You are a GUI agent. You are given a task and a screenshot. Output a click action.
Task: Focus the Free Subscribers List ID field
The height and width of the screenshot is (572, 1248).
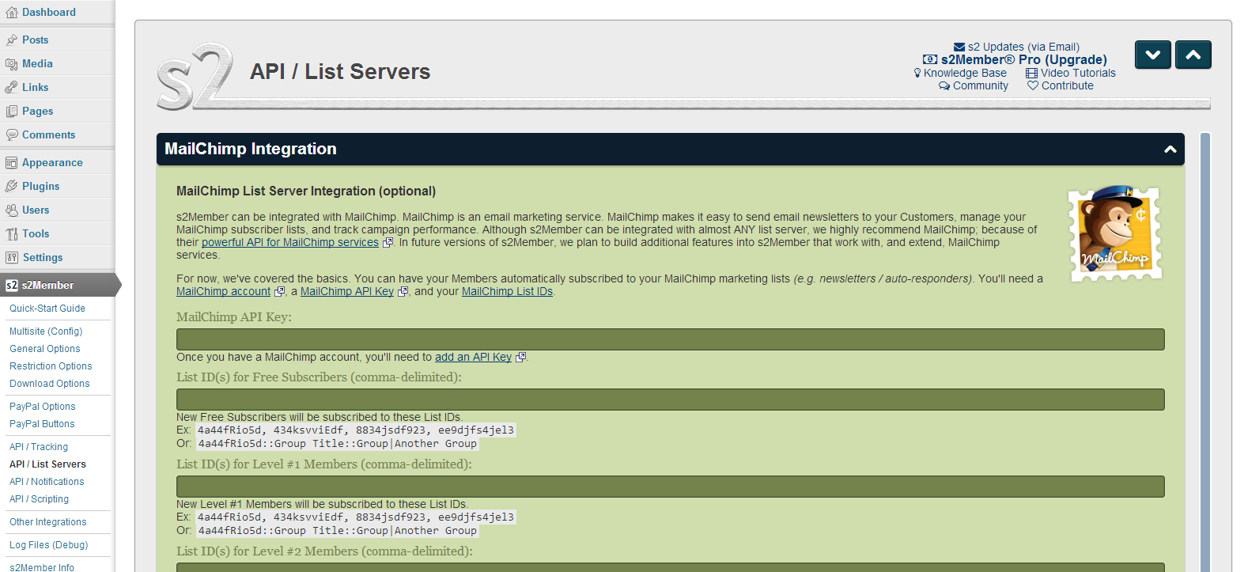(671, 400)
